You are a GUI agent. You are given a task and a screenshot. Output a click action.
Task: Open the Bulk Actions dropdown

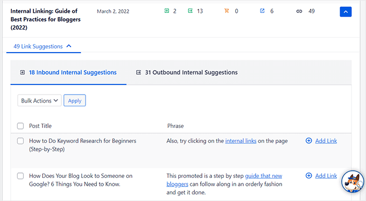point(39,101)
